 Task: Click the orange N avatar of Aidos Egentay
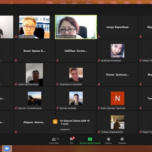(117, 98)
